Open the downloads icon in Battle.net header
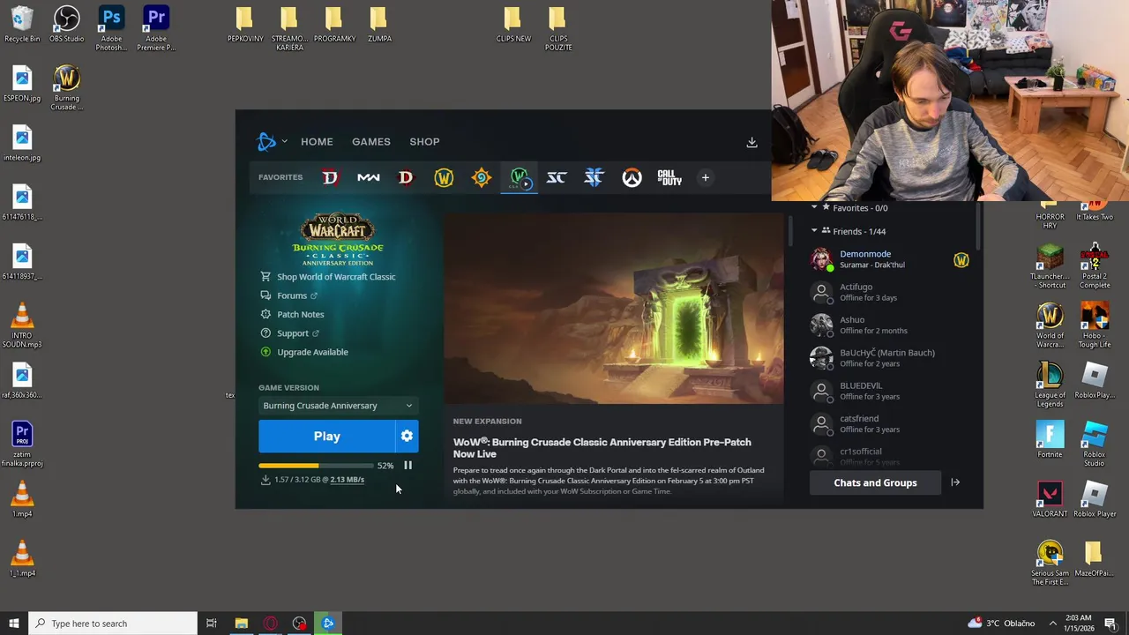The width and height of the screenshot is (1129, 635). 751,142
